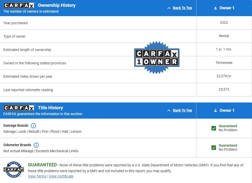Click the owner type value 'Rental'
The image size is (252, 183).
pyautogui.click(x=224, y=36)
